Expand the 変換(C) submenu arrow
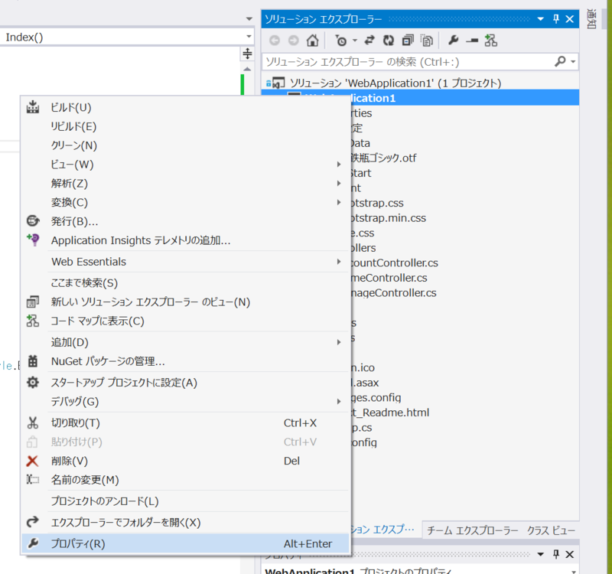Screen dimensions: 612x574 tap(339, 202)
